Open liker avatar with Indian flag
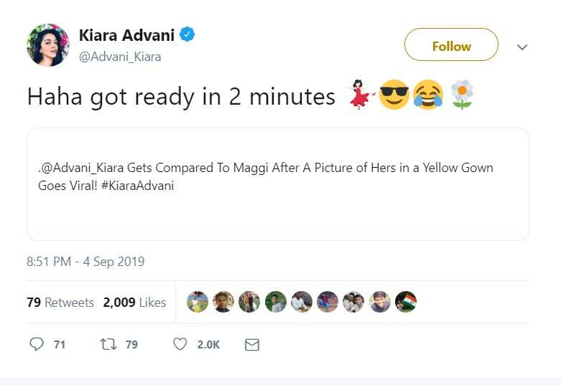Viewport: 561px width, 385px height. 406,302
